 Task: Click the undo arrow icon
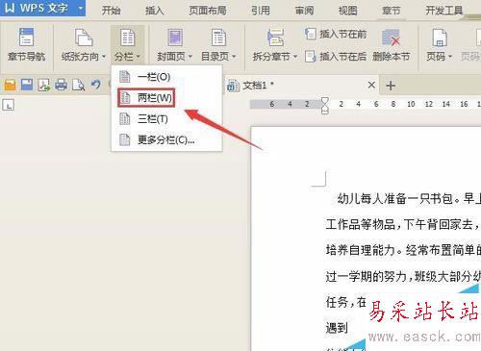point(96,85)
